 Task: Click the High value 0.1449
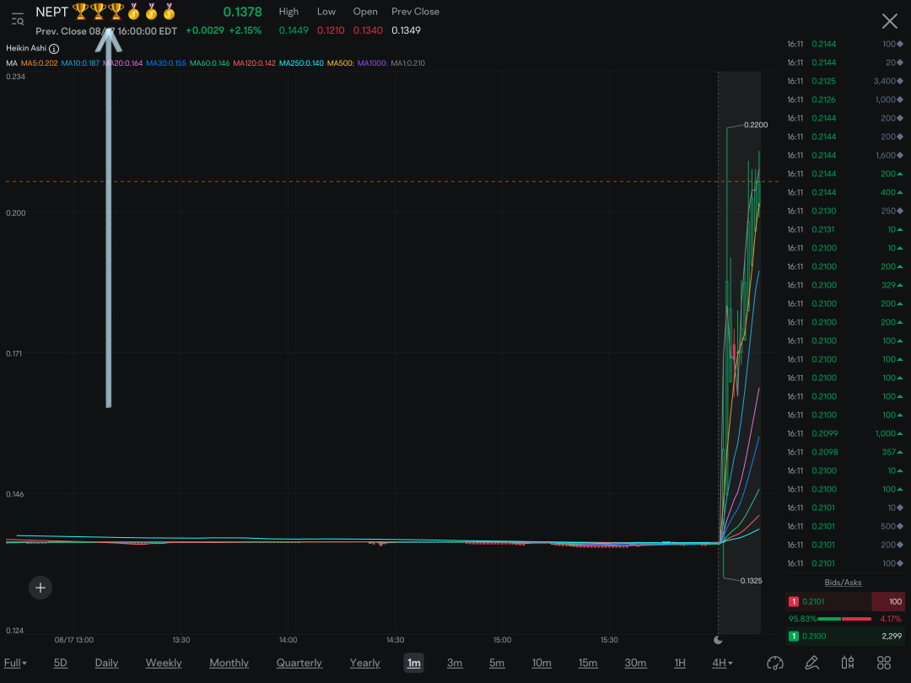coord(294,30)
